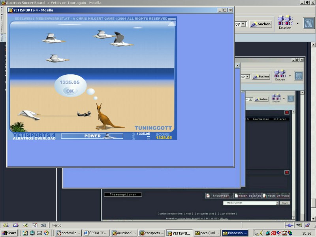Click the nested window's Suchen button

coord(261,77)
